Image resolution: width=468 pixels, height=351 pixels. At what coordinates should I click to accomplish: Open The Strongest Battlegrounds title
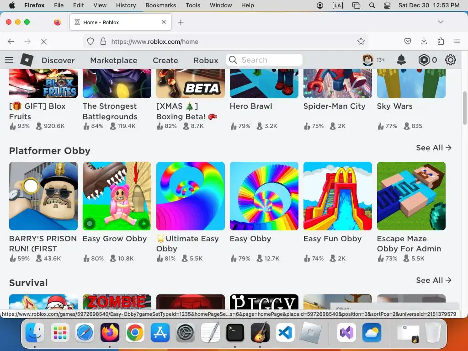(x=110, y=112)
